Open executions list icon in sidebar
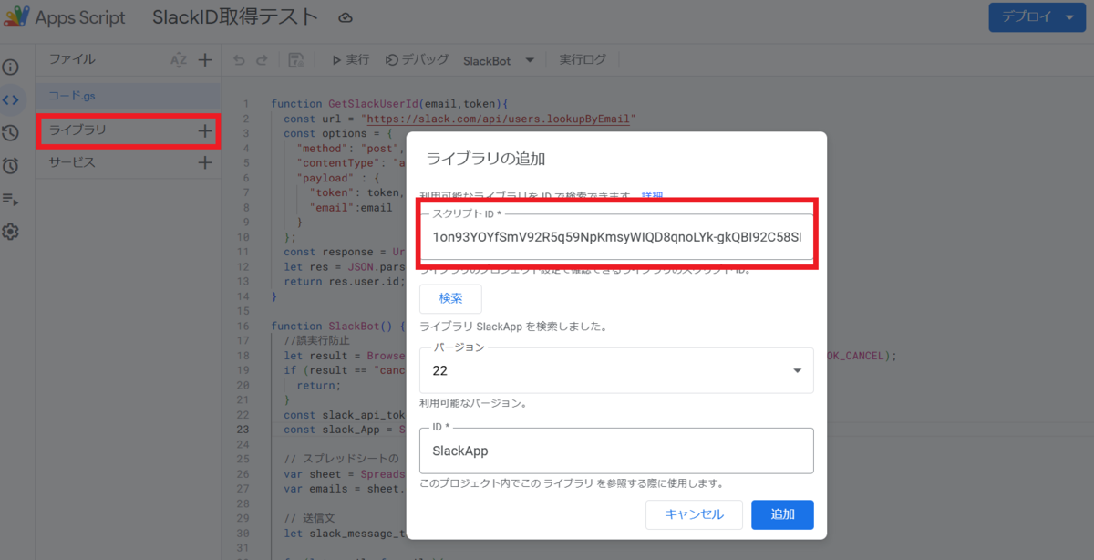Viewport: 1094px width, 560px height. [x=10, y=199]
